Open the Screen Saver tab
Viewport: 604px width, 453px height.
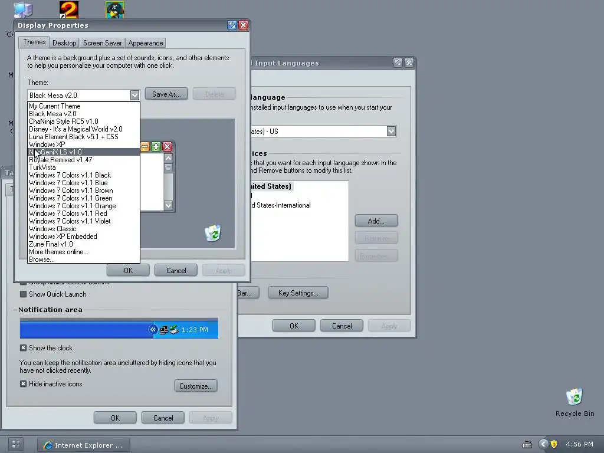(x=102, y=43)
